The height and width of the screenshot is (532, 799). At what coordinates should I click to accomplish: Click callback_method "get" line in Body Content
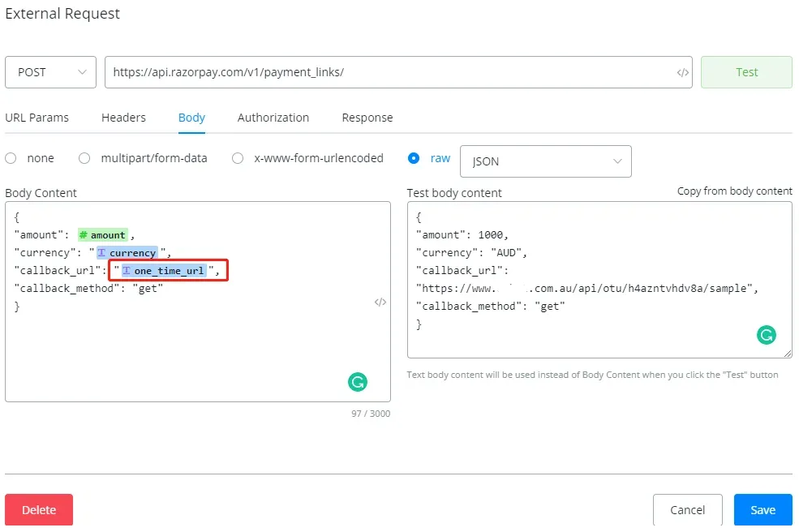[88, 289]
